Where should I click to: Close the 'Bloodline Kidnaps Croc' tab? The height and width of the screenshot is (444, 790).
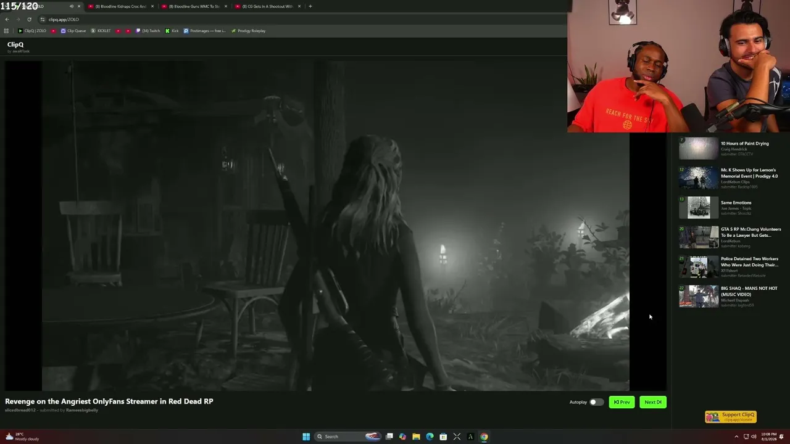pyautogui.click(x=152, y=6)
